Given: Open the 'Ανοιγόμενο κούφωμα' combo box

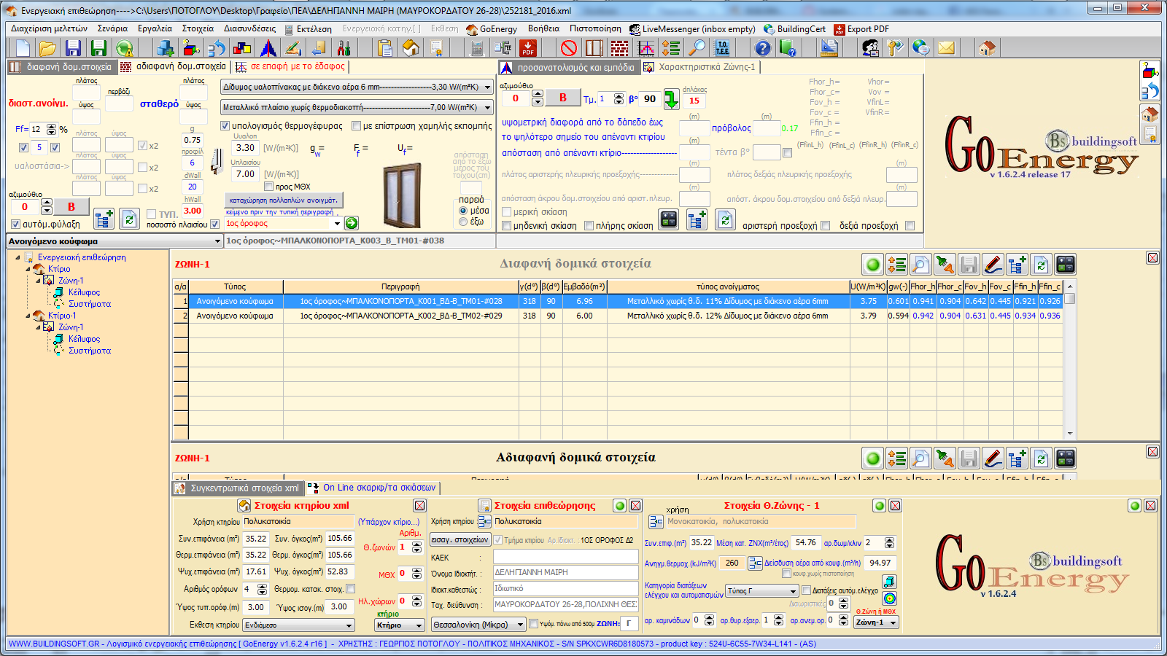Looking at the screenshot, I should [217, 241].
